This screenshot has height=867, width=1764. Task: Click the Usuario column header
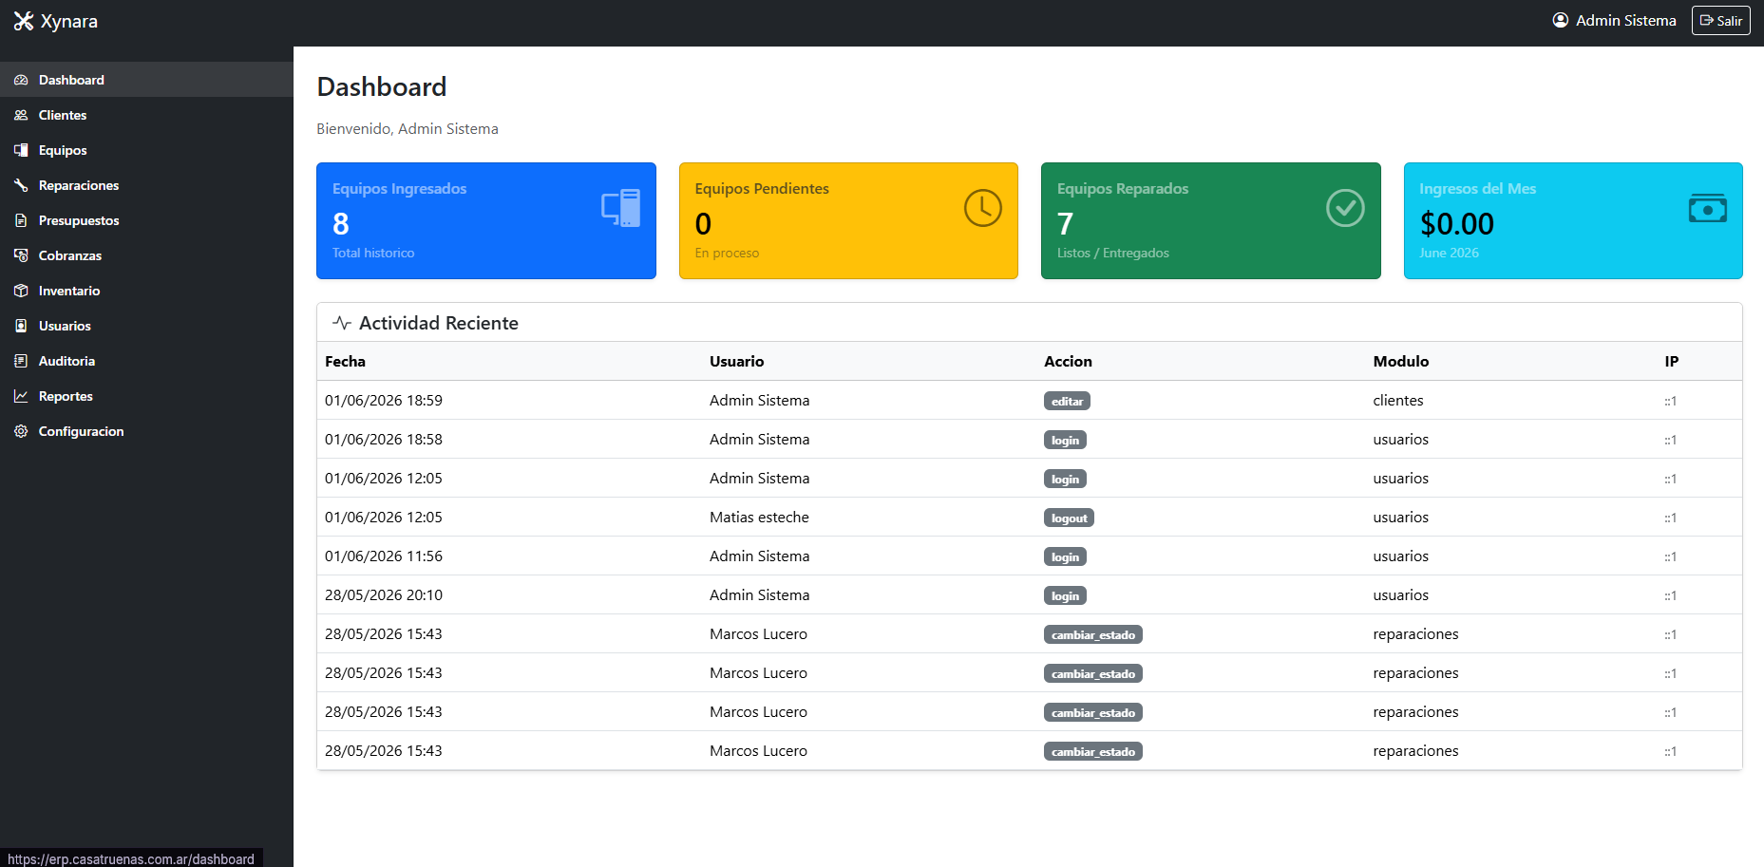(x=736, y=361)
